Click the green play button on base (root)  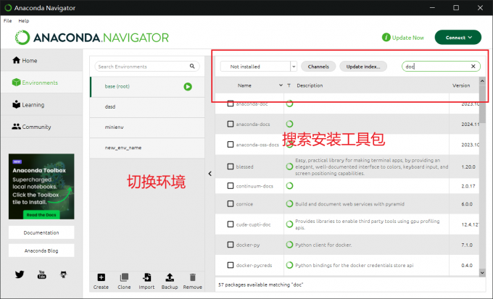[188, 86]
